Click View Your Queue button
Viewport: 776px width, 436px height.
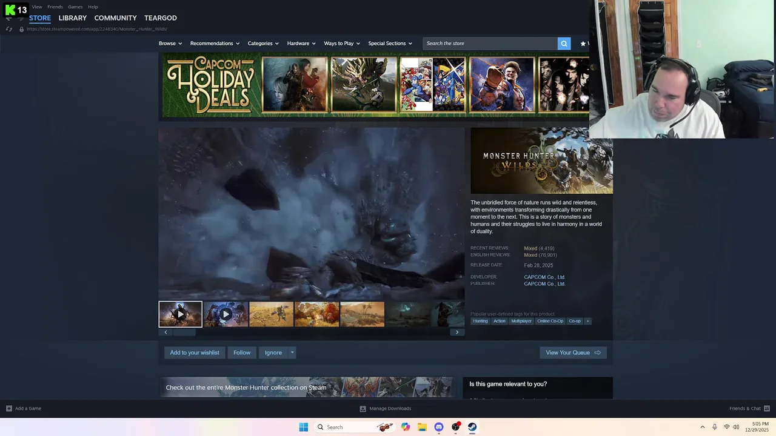[573, 352]
